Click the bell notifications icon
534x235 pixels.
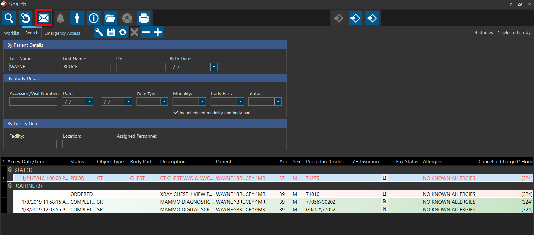[x=60, y=18]
